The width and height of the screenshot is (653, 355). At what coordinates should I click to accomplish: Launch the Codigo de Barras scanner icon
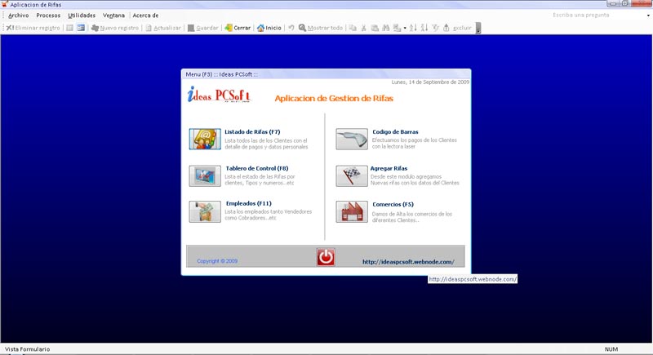click(x=352, y=139)
